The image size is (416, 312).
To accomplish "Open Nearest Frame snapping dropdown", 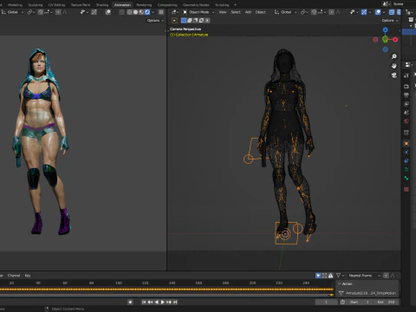I will click(364, 276).
